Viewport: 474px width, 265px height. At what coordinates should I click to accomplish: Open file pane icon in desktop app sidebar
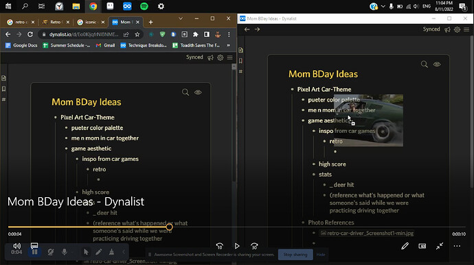240,50
